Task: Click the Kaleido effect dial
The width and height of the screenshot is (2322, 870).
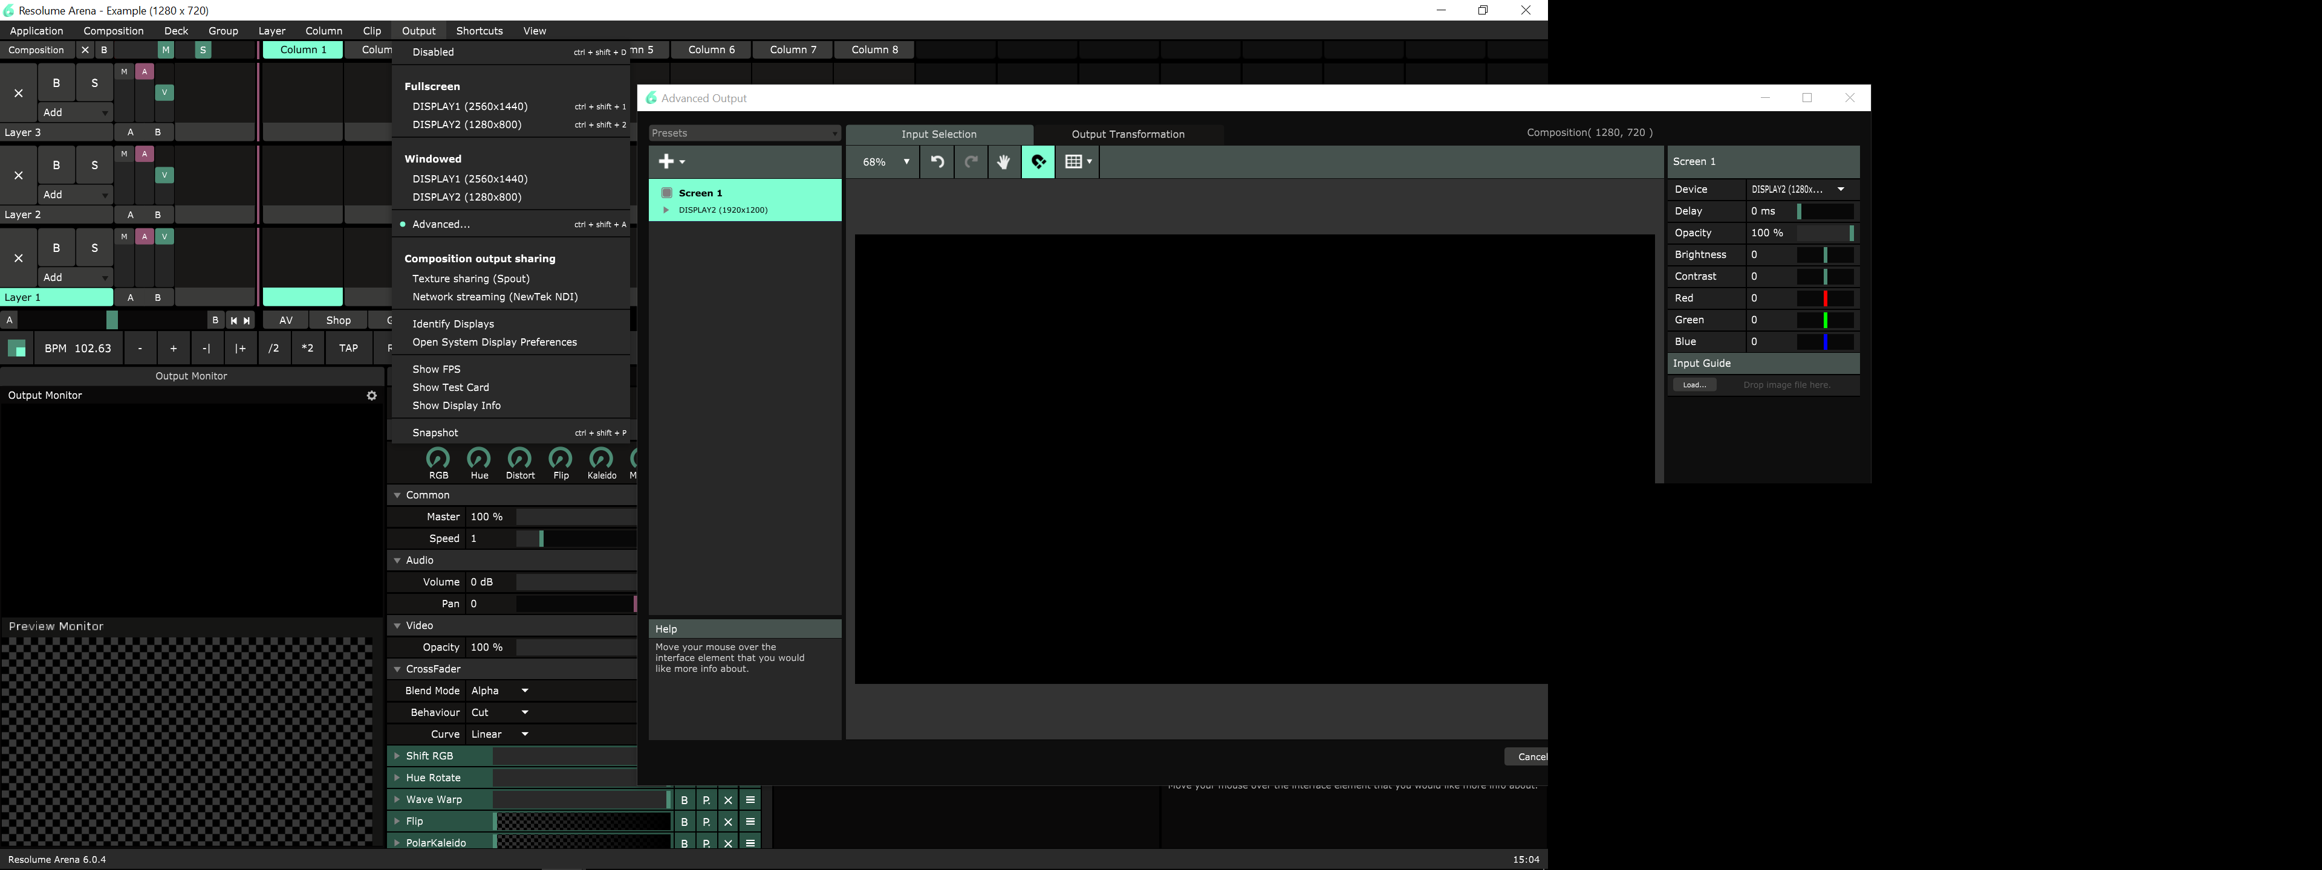Action: coord(601,459)
